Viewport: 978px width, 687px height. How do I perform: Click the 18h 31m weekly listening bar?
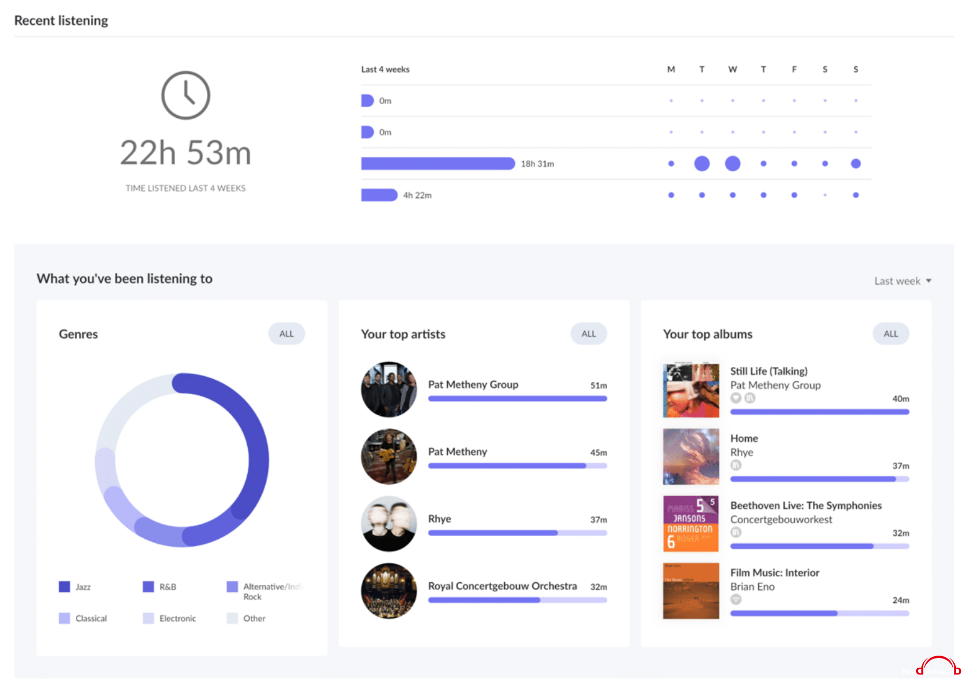point(438,164)
